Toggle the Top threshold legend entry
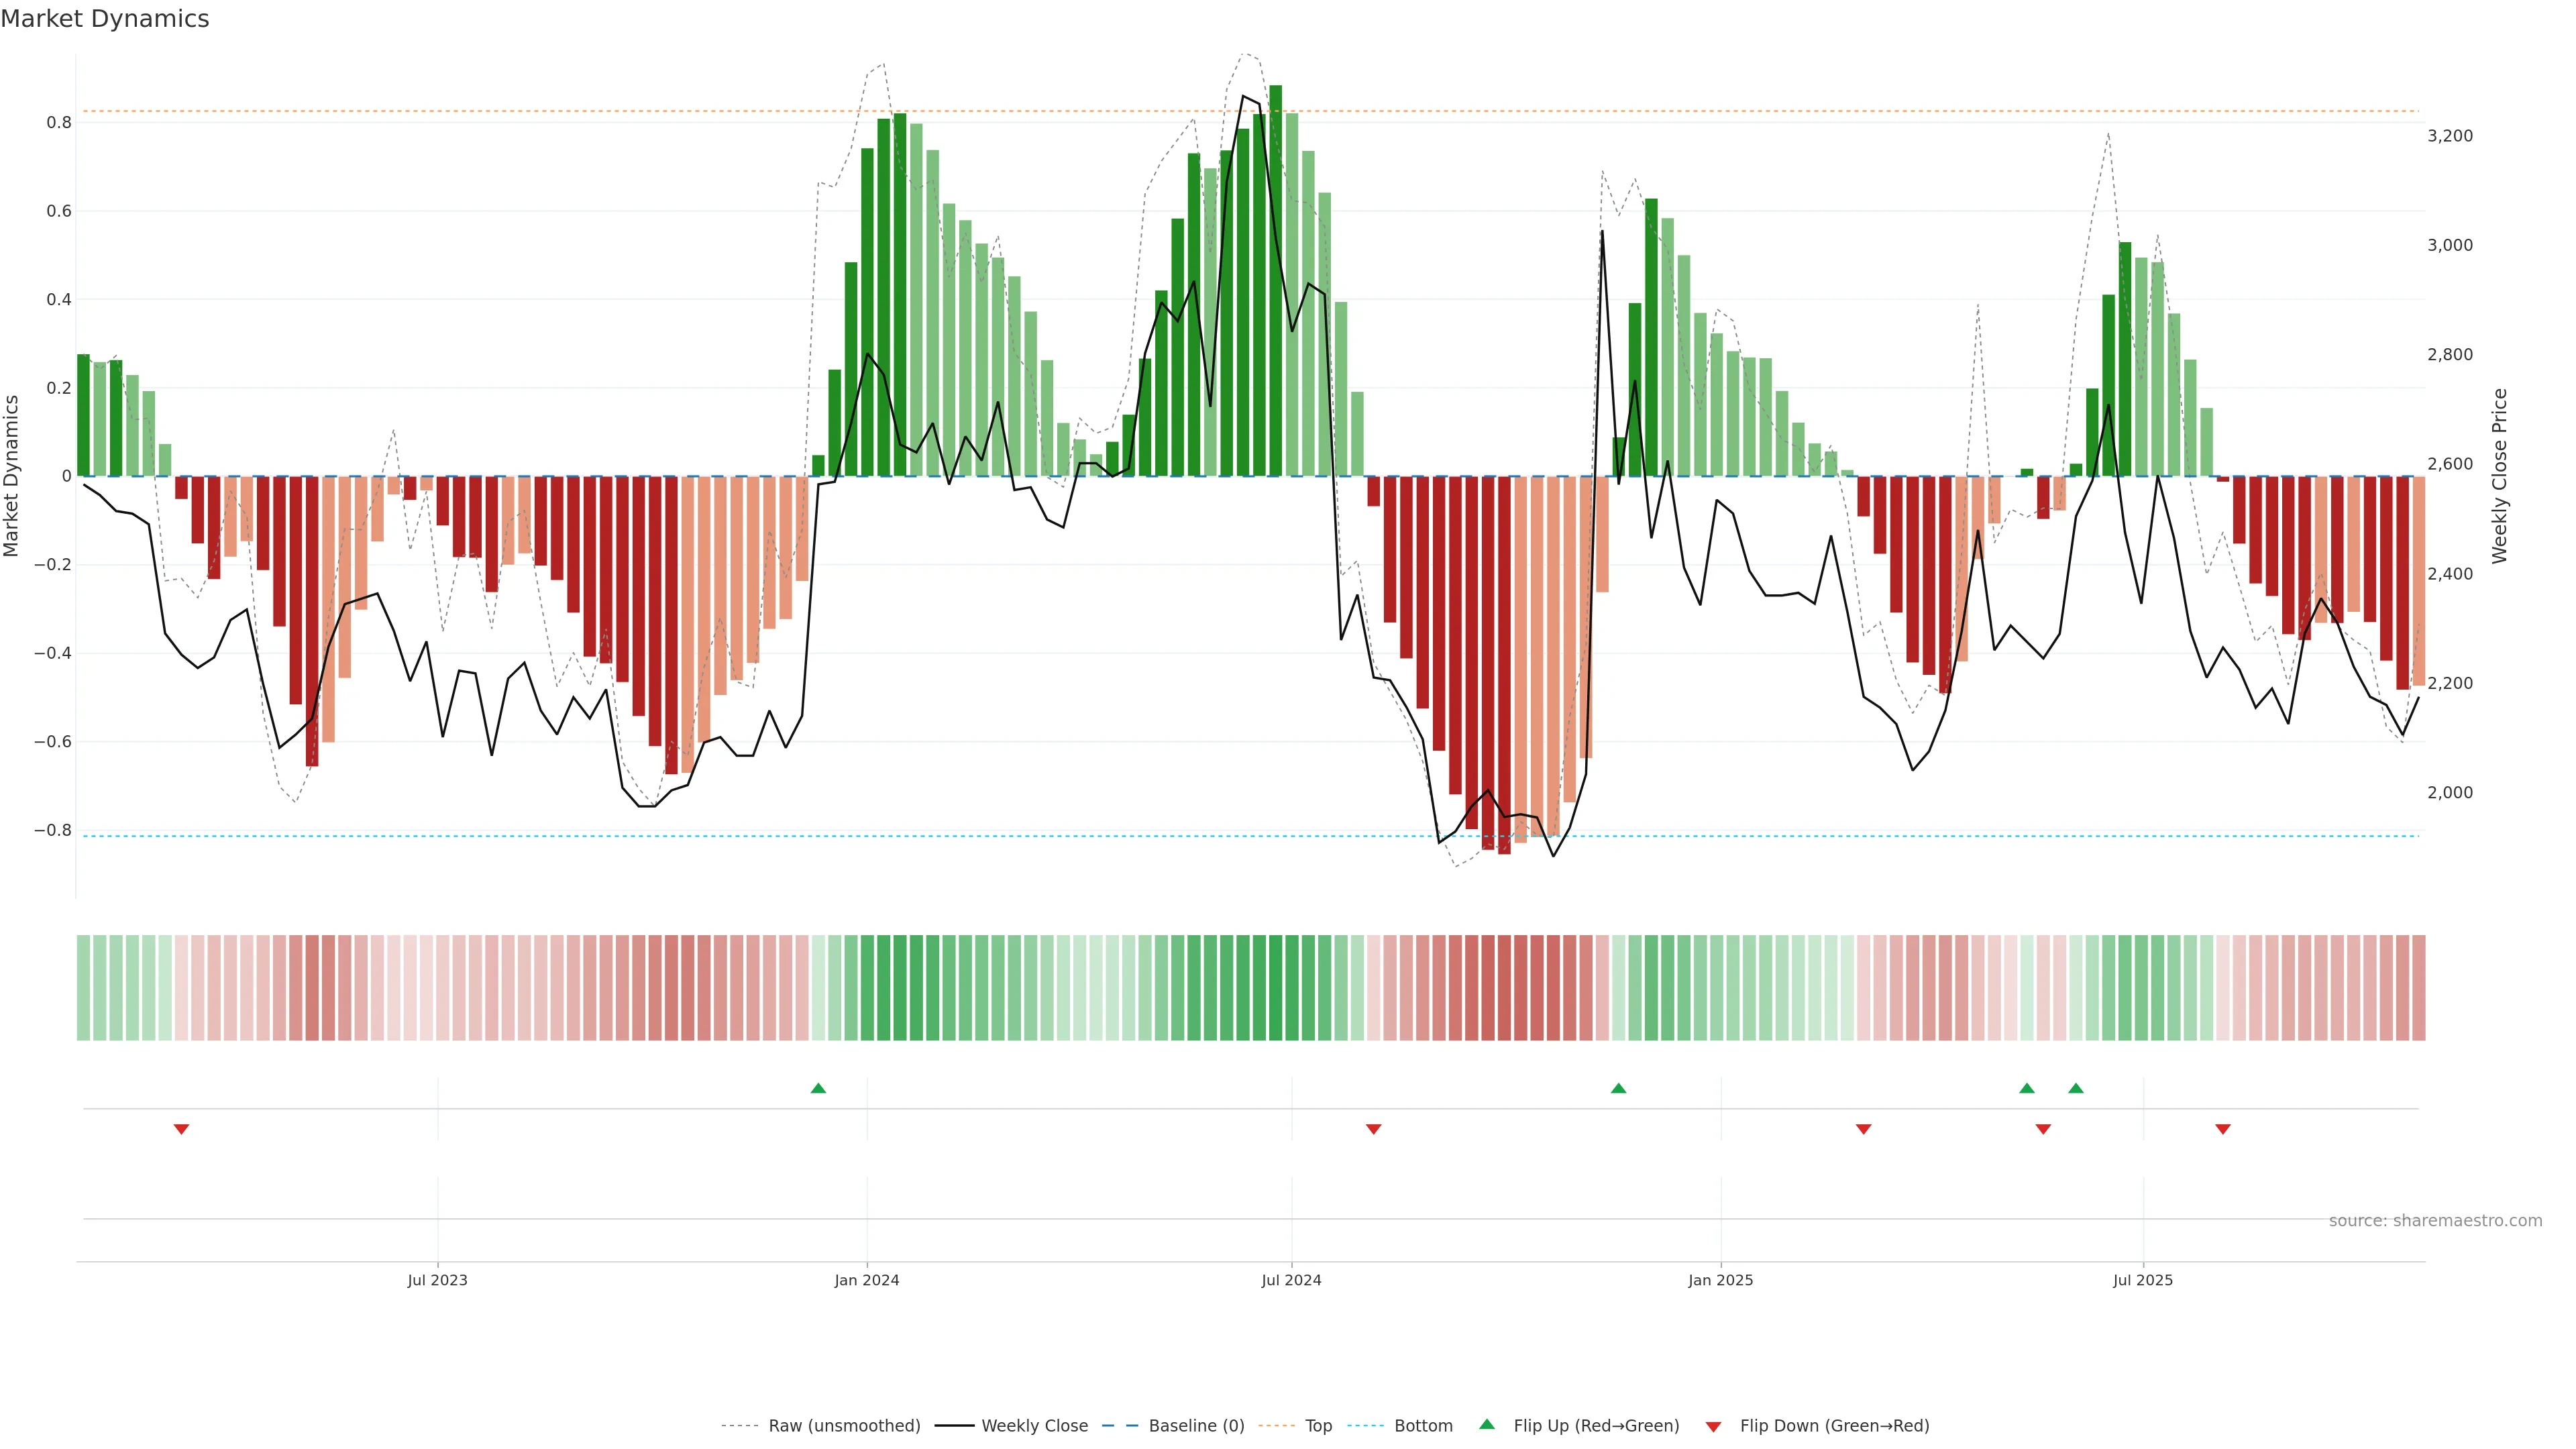 1317,1426
